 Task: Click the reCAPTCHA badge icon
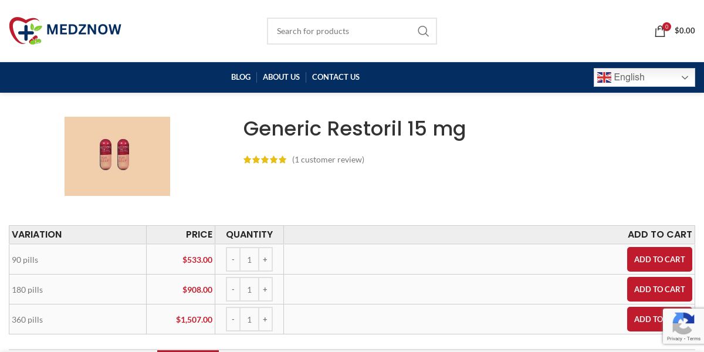coord(683,323)
